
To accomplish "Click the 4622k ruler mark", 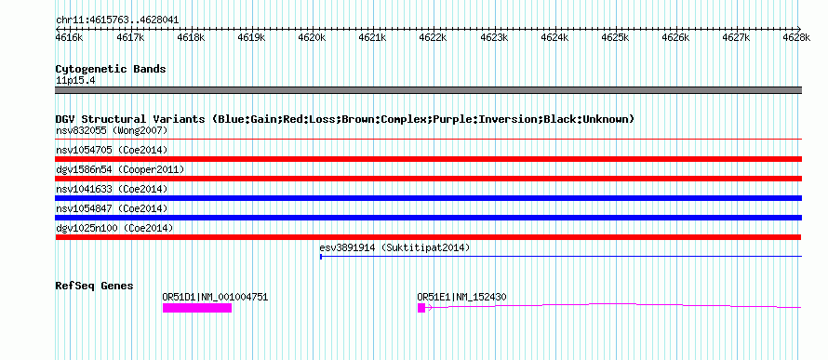I will 433,37.
